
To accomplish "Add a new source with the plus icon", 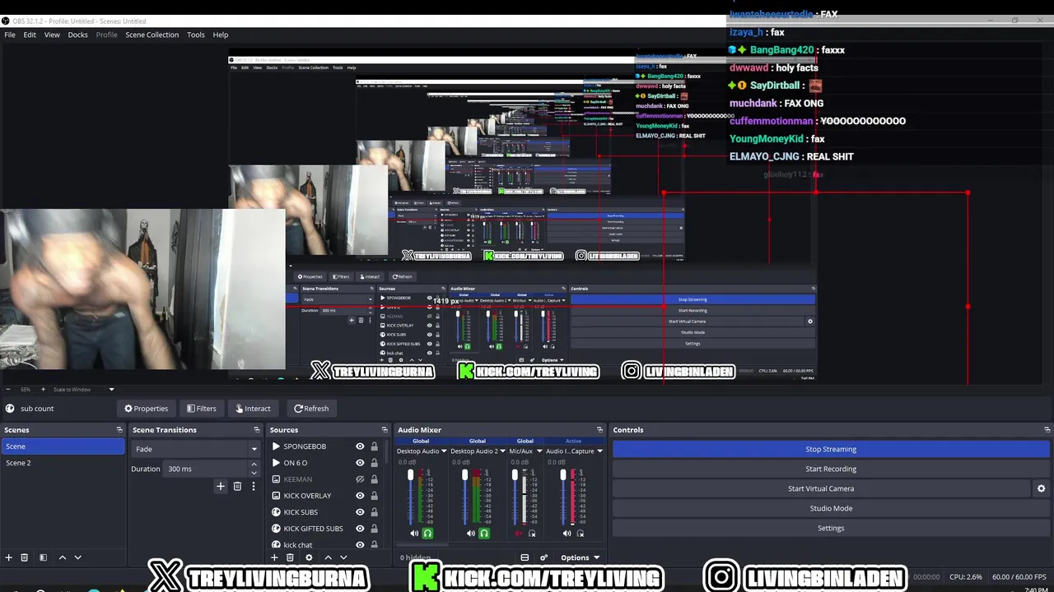I will 274,557.
